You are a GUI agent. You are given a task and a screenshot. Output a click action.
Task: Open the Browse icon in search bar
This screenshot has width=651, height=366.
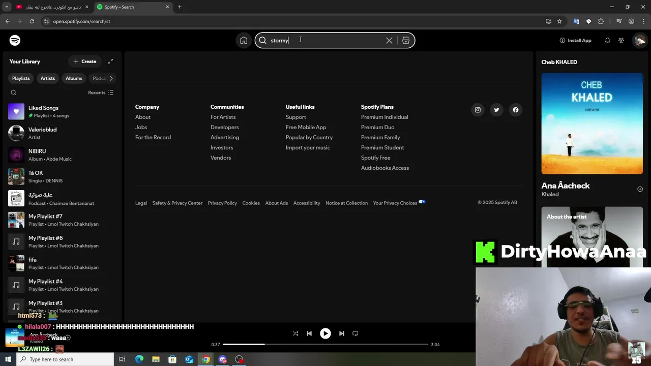click(406, 41)
